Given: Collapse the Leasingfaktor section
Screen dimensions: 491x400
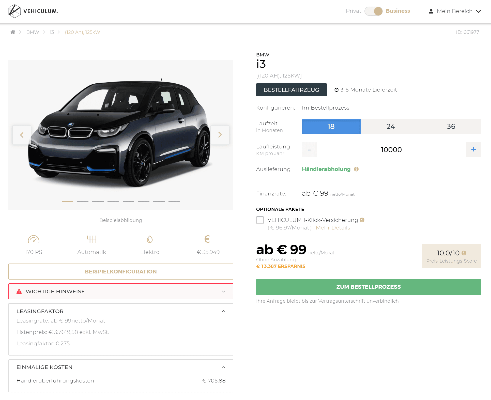Looking at the screenshot, I should 224,311.
